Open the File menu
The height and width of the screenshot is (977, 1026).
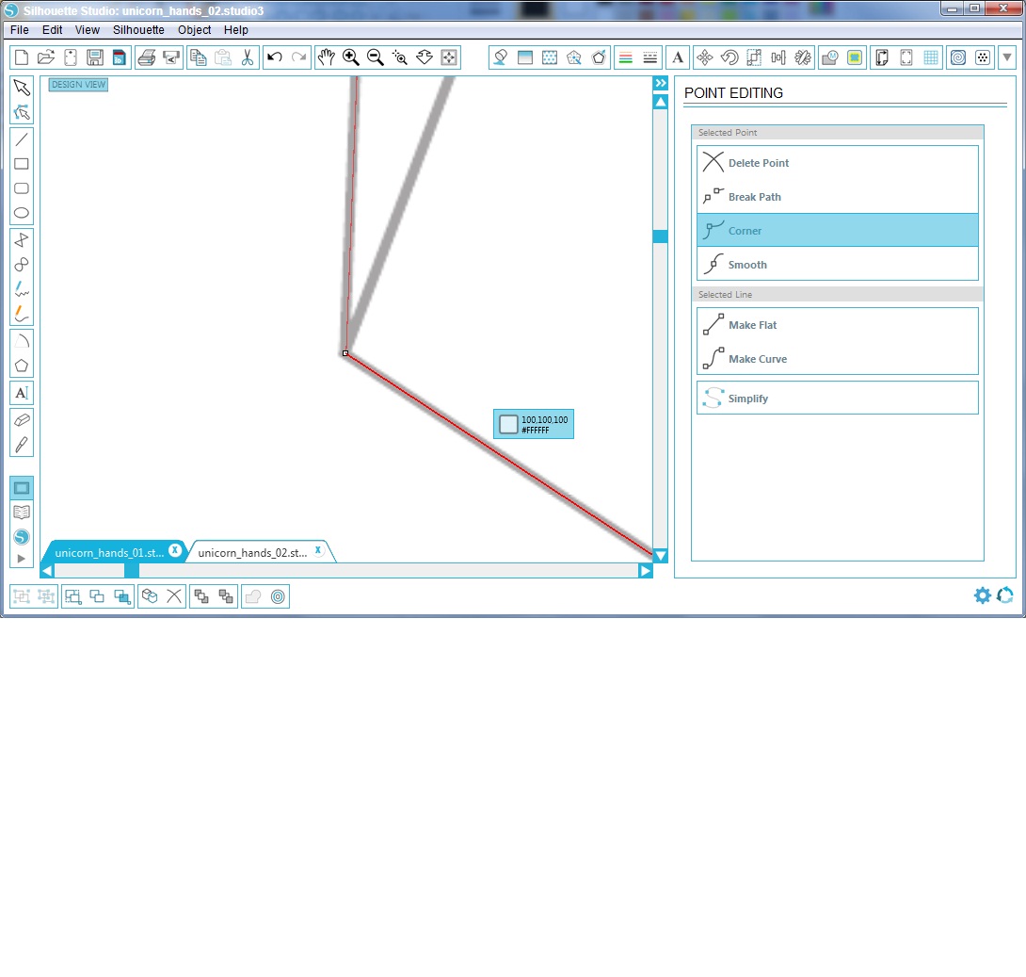click(20, 29)
